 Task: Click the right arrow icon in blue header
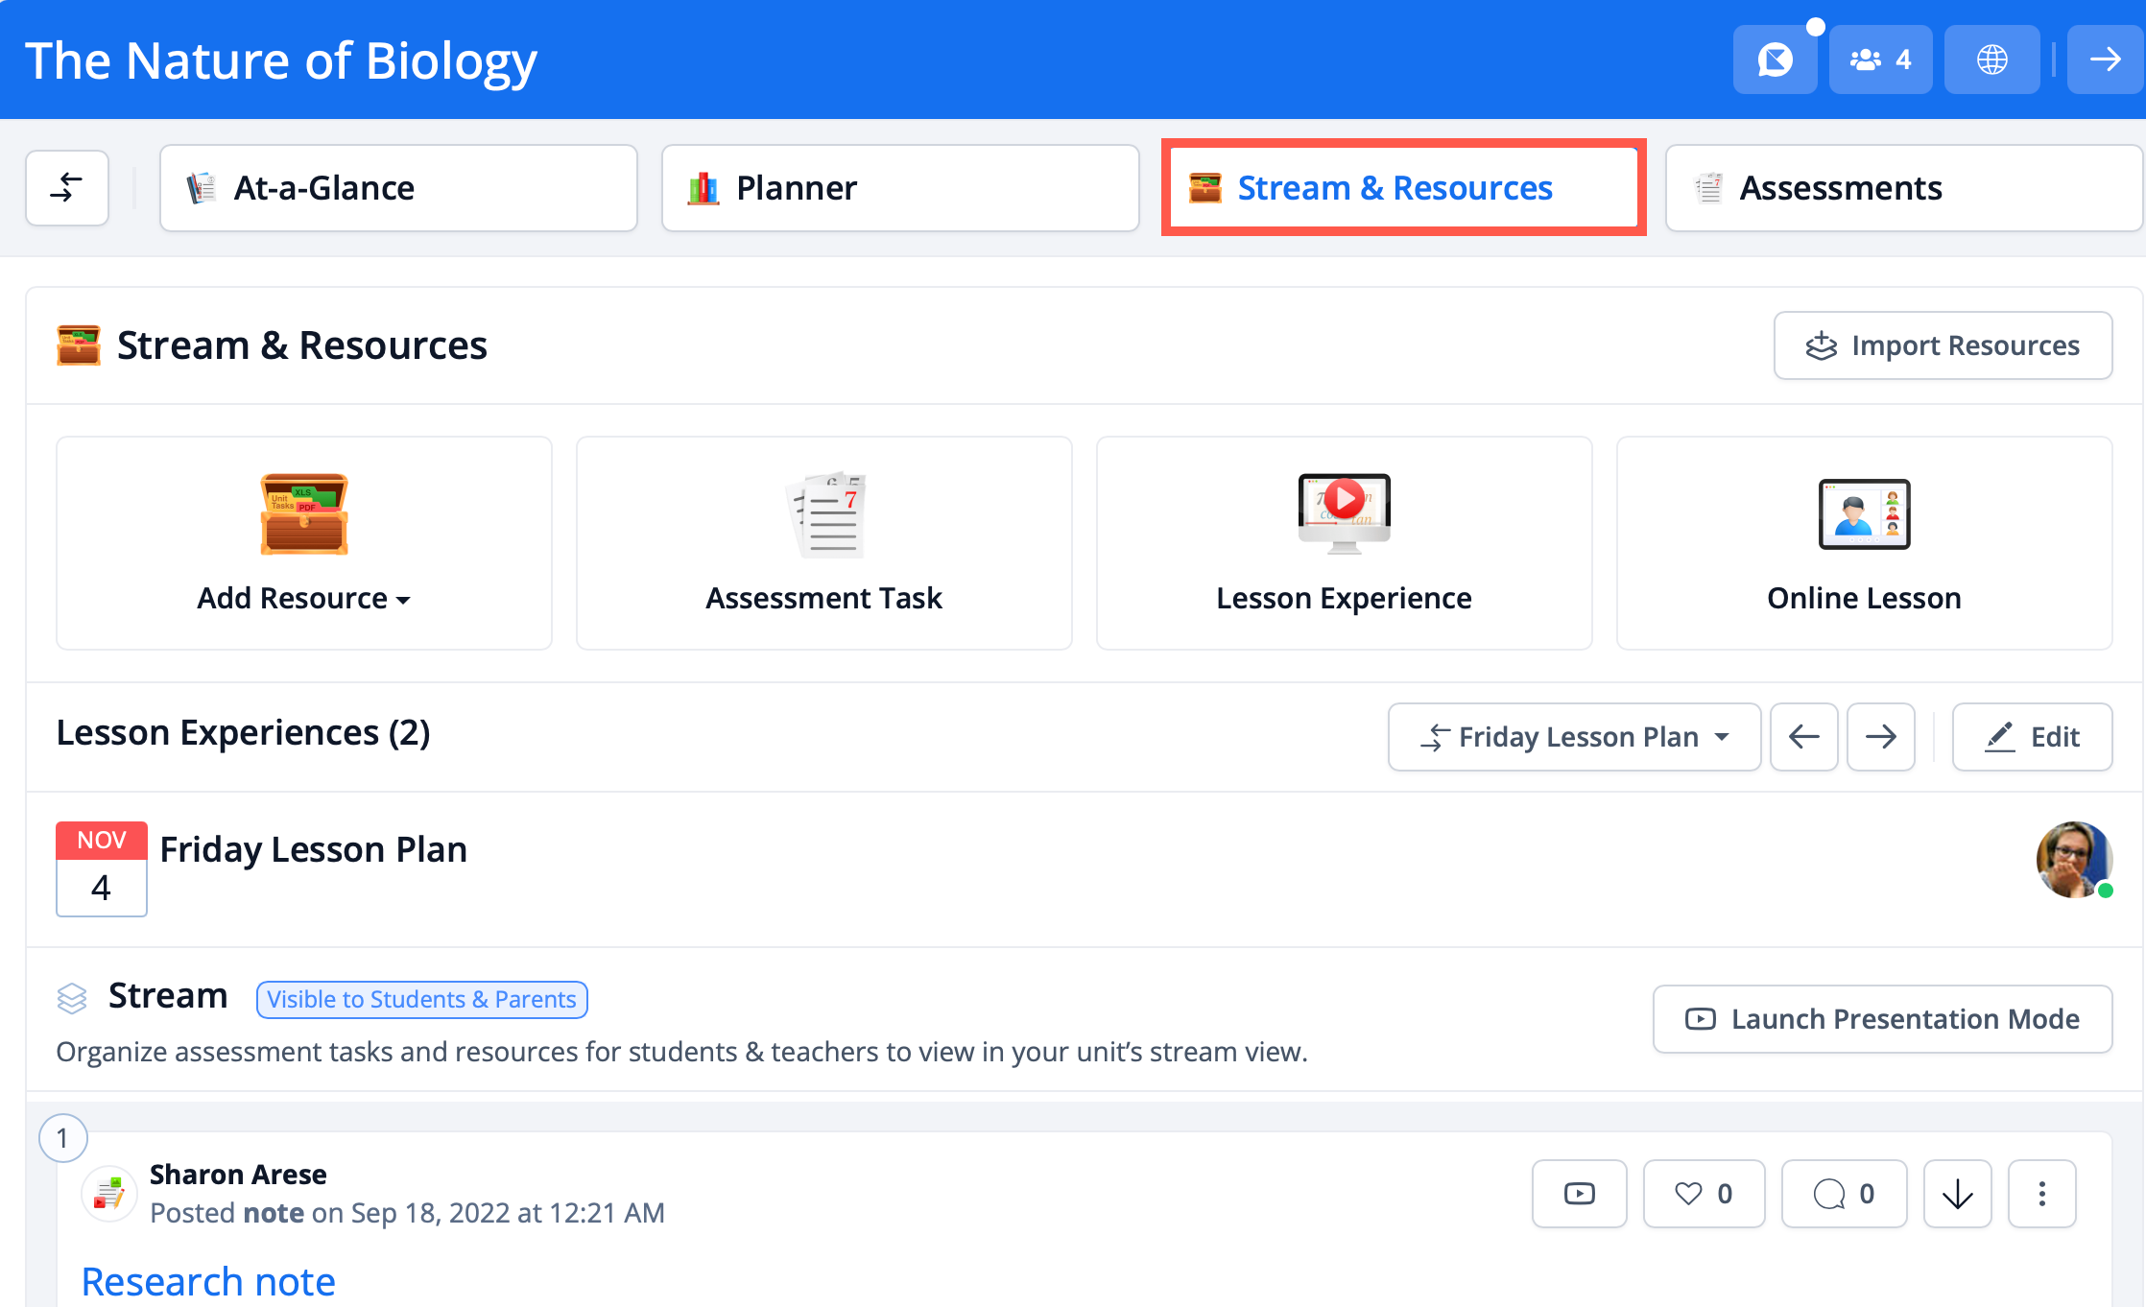click(2105, 59)
